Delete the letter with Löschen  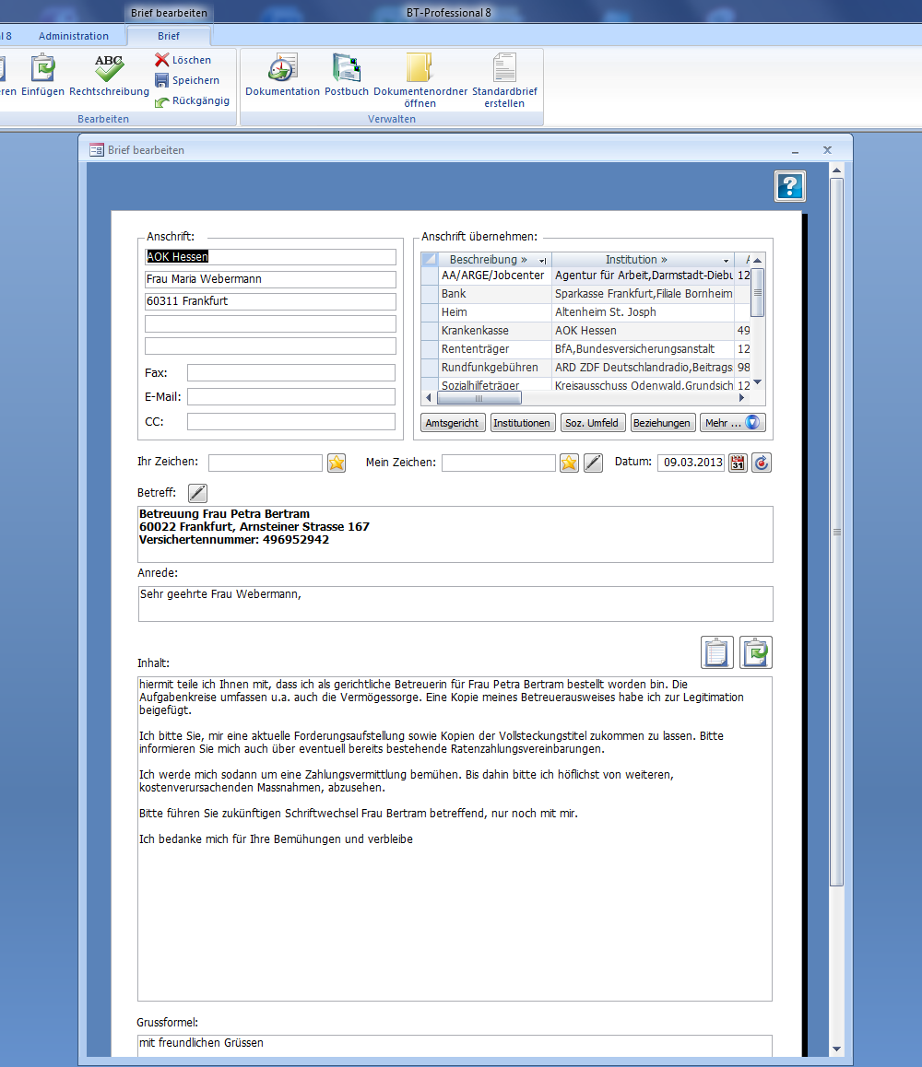pos(183,60)
